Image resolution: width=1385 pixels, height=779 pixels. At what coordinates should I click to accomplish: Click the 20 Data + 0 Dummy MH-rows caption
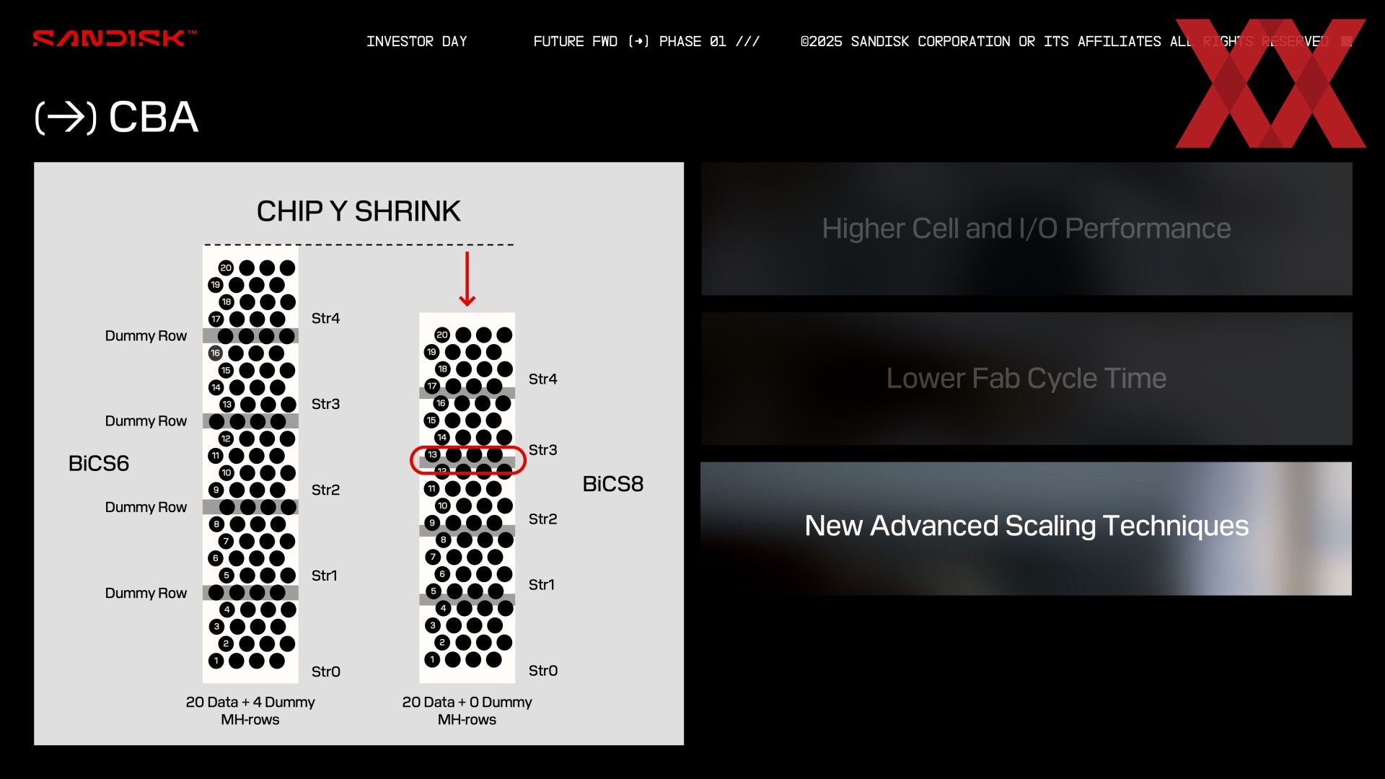pos(467,710)
